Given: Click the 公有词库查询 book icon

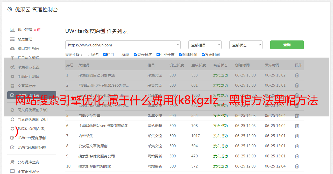Looking at the screenshot, I should pos(12,162).
